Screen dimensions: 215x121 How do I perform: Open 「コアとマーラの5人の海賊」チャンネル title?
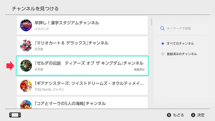[x=70, y=104]
